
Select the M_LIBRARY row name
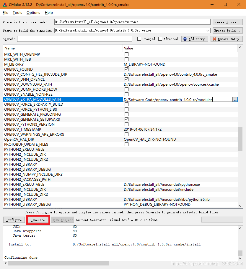pos(14,64)
